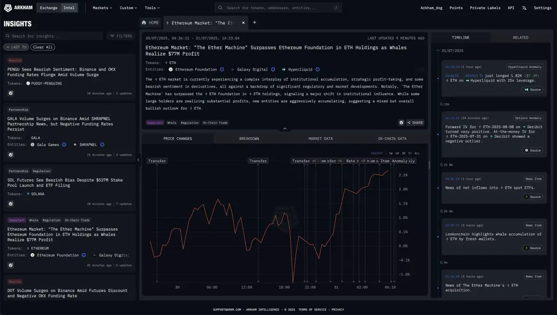Add a new tab with plus icon

(255, 22)
